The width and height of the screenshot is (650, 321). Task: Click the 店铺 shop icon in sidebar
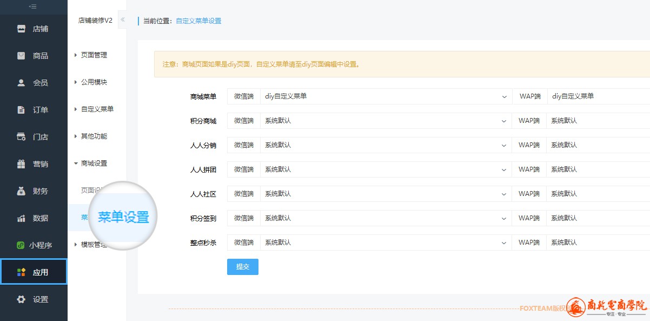[x=21, y=29]
